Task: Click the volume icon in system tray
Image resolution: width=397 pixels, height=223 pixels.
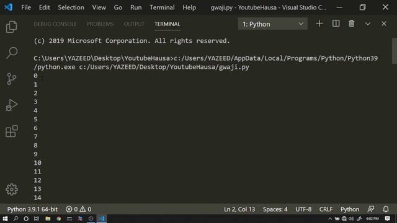Action: 351,219
